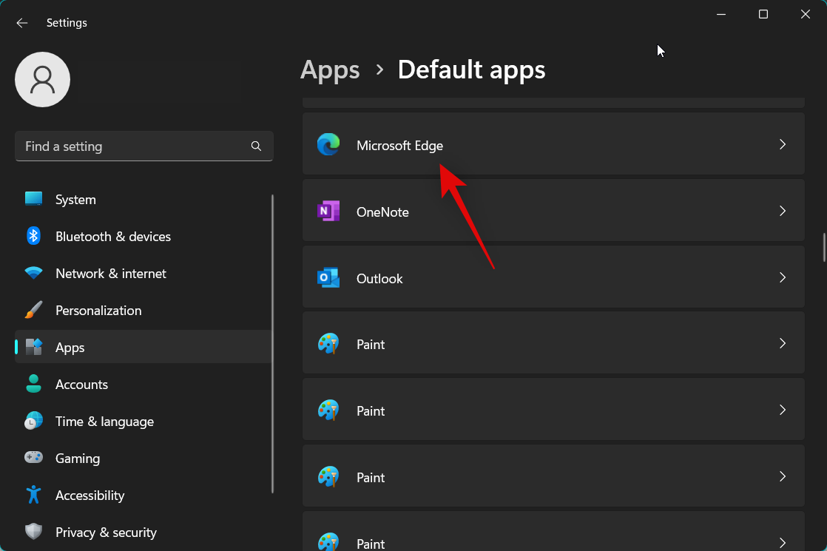Expand OneNote's file type associations
Image resolution: width=827 pixels, height=551 pixels.
(x=782, y=211)
